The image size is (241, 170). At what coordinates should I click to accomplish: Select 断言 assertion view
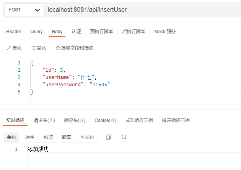[x=67, y=137]
